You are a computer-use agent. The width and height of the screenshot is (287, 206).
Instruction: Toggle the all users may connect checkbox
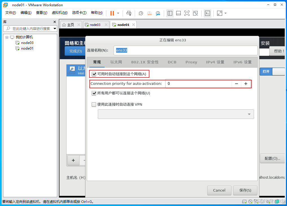point(94,93)
